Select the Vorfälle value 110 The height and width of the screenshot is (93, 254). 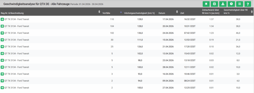112,19
